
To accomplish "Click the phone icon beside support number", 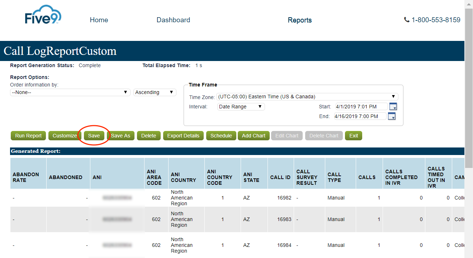I will click(x=406, y=20).
